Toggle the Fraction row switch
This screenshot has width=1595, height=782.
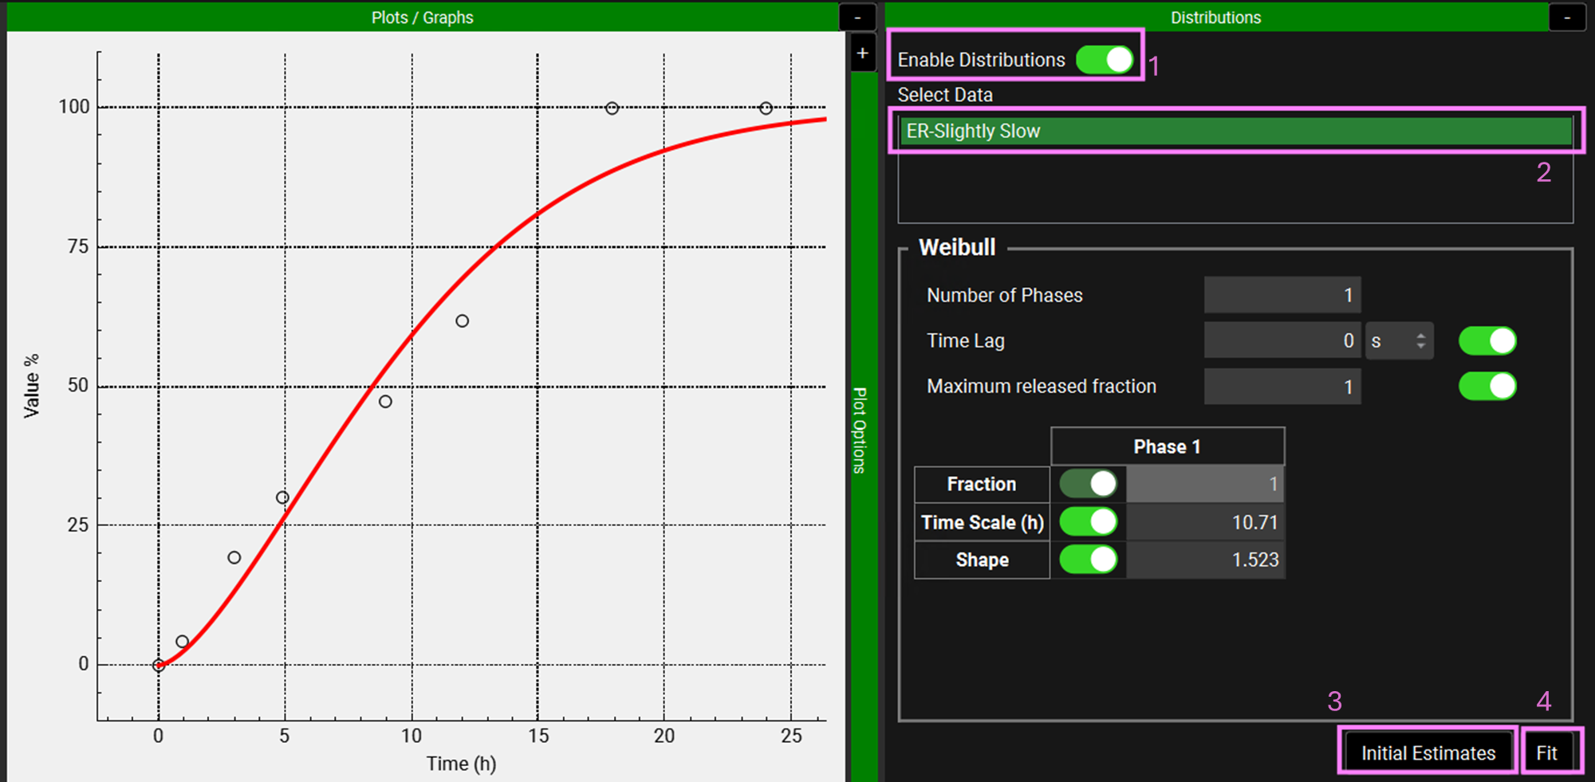point(1089,484)
